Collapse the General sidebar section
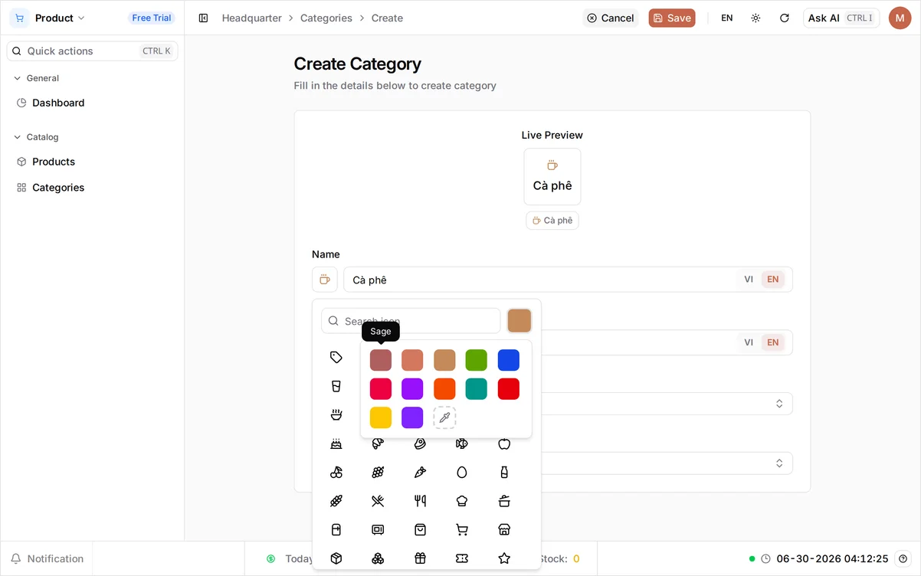This screenshot has width=921, height=576. coord(36,78)
